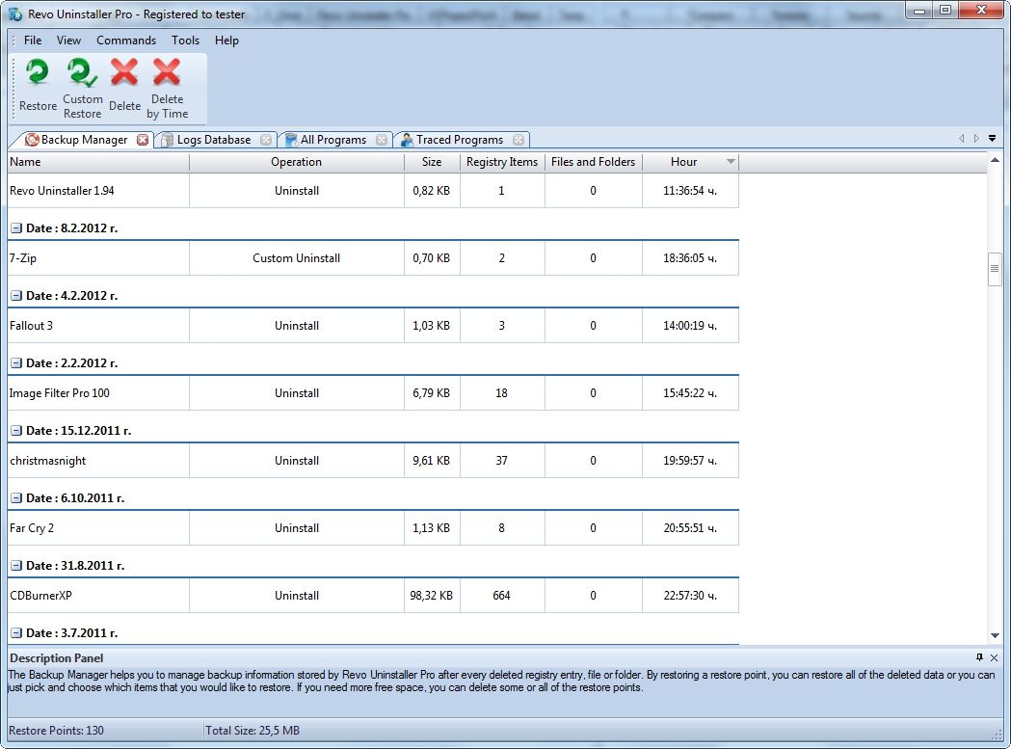Click Restore Points: 130 in status bar

click(56, 731)
